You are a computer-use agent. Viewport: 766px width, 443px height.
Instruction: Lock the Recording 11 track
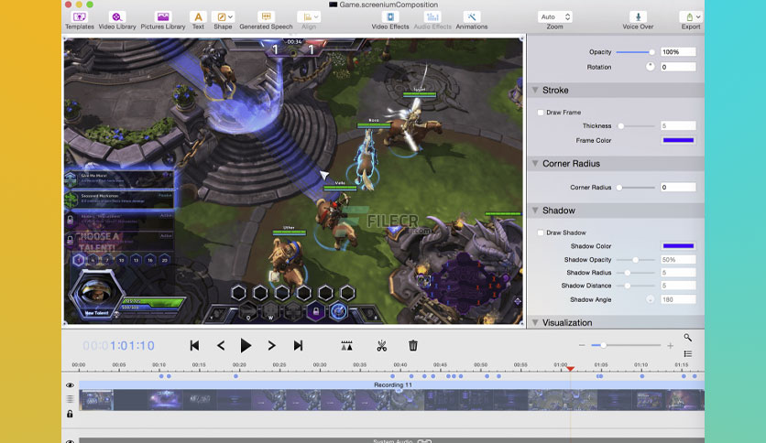click(70, 414)
